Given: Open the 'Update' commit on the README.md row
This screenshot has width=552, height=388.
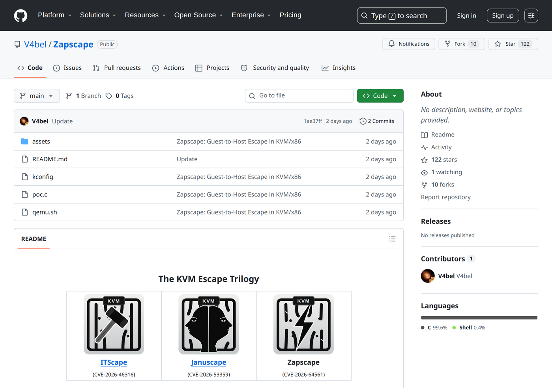Looking at the screenshot, I should click(x=187, y=159).
